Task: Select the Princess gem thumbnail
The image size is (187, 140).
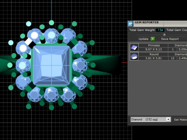Action: 134,47
